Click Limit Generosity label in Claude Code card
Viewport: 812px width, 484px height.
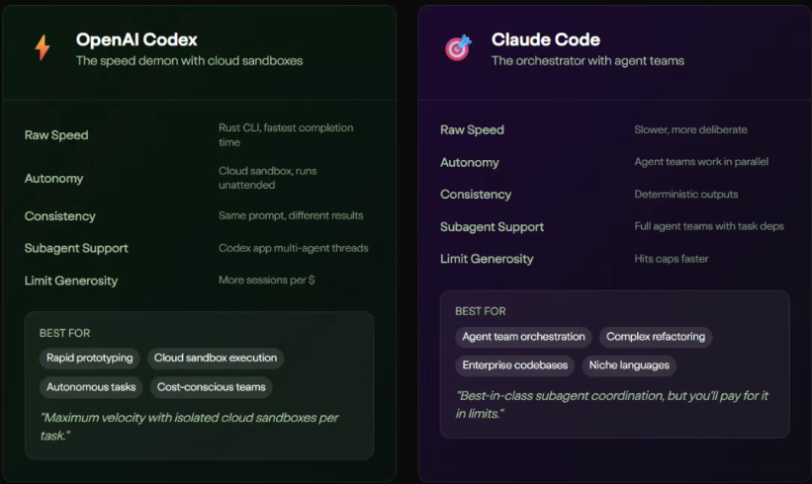pos(487,259)
